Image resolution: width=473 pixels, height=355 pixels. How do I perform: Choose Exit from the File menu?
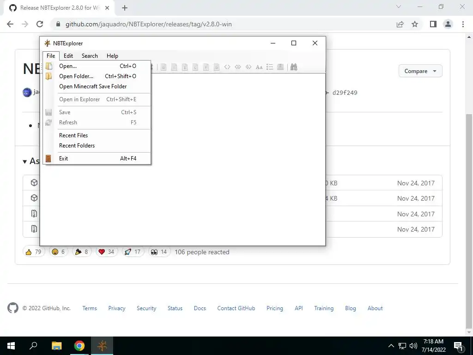[97, 159]
